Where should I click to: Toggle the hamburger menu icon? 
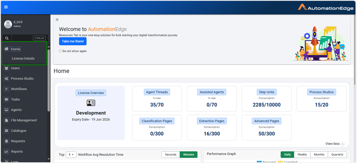click(x=6, y=7)
